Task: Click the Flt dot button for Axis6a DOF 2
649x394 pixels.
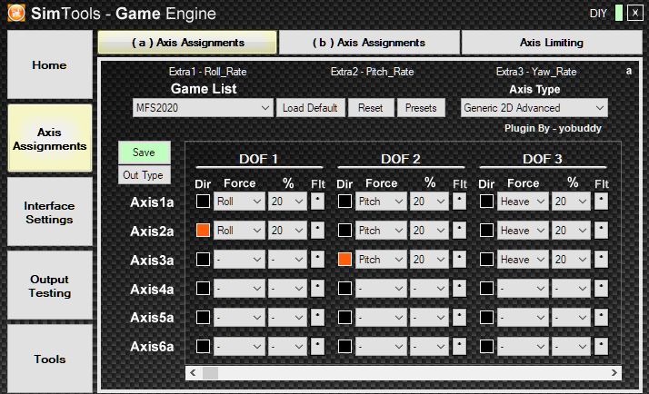Action: (x=459, y=346)
